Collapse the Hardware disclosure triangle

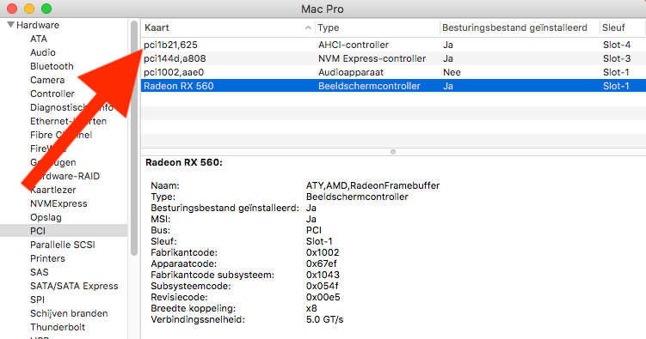10,25
